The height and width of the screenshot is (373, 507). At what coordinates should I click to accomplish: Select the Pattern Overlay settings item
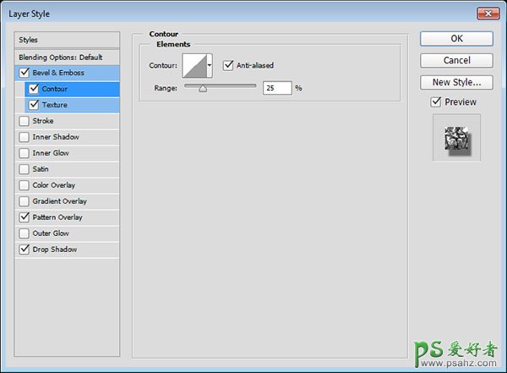pos(57,217)
